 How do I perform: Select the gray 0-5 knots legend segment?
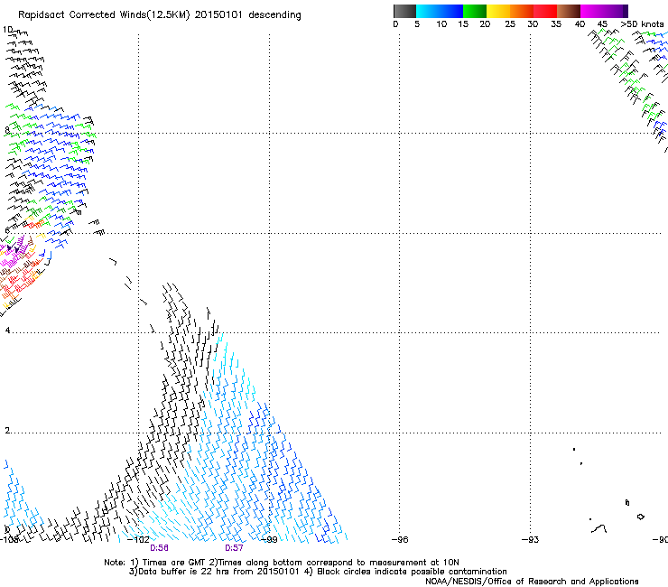[404, 11]
